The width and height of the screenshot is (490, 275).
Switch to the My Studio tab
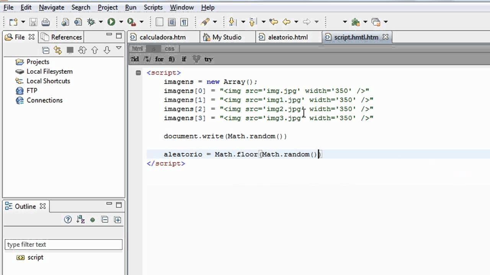click(227, 37)
